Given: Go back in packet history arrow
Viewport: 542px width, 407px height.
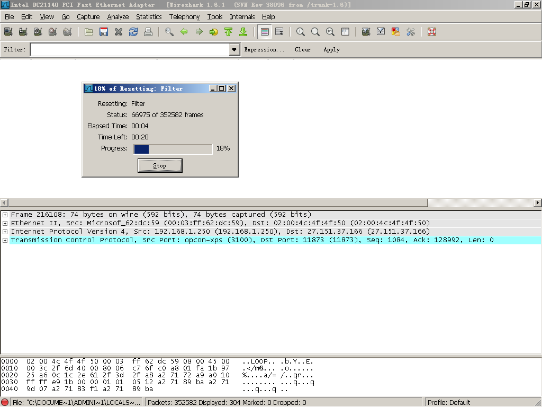Looking at the screenshot, I should (184, 32).
